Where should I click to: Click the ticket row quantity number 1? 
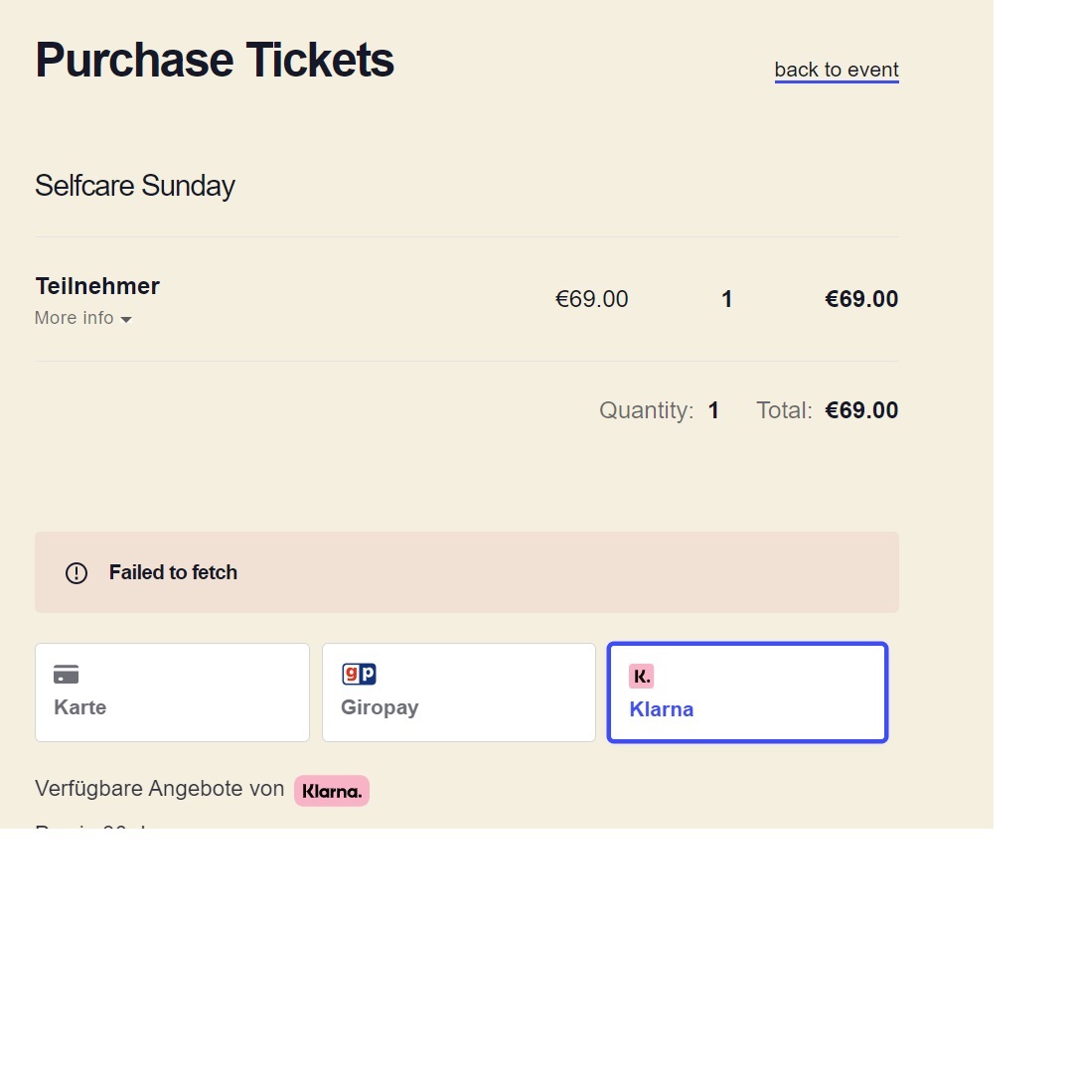coord(726,299)
